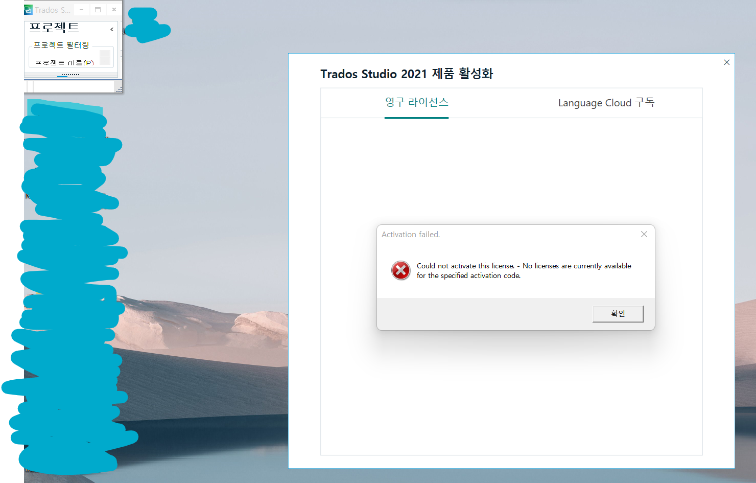
Task: Click the Trados Studio 2021 제품 활성화 heading
Action: point(407,74)
